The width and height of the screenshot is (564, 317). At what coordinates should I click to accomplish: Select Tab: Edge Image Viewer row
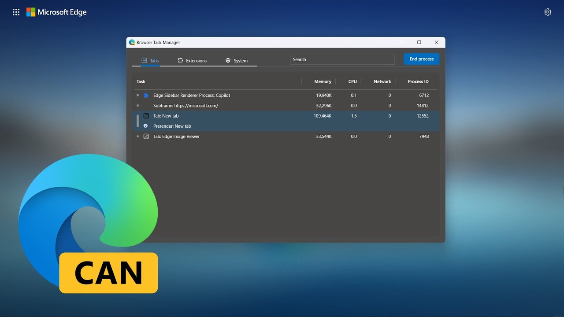click(286, 136)
